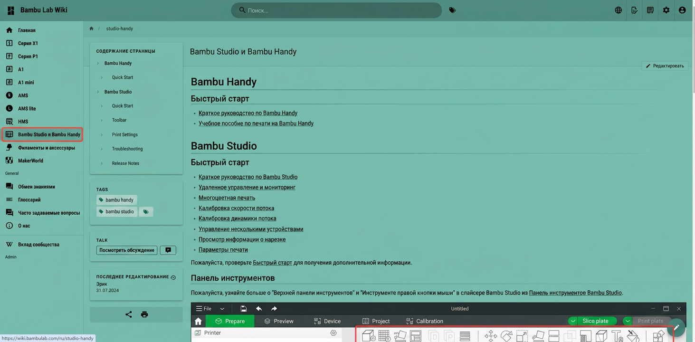Jump to Release Notes in page contents
The width and height of the screenshot is (695, 342).
[x=125, y=163]
